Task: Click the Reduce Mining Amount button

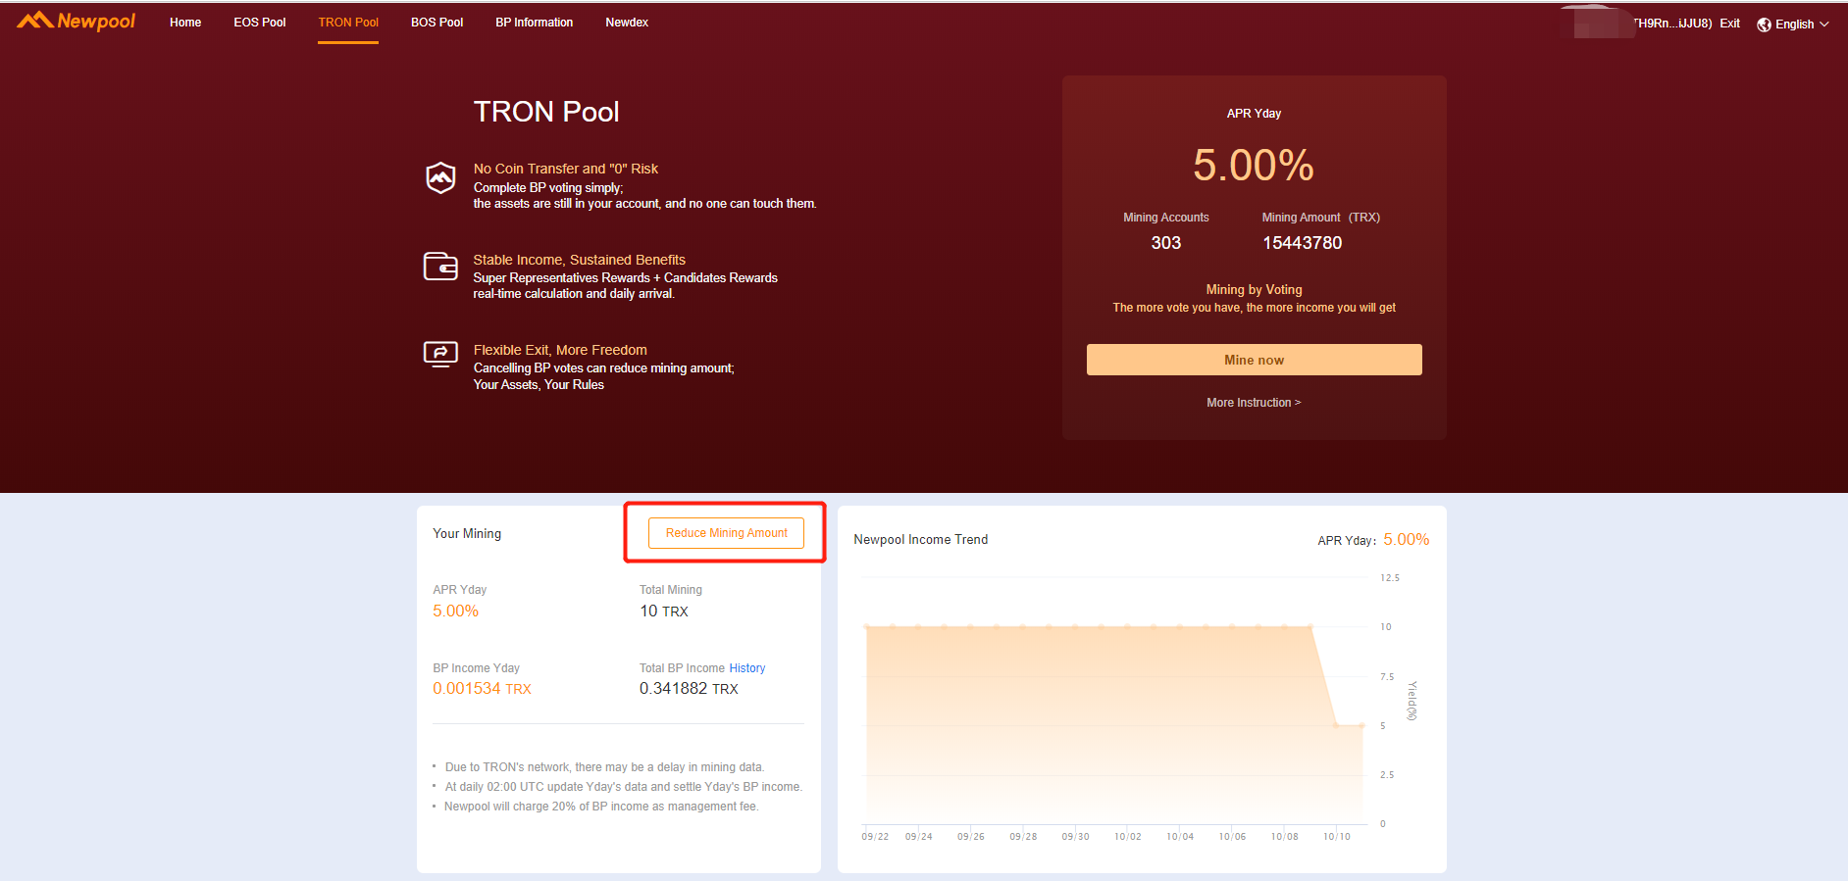Action: point(726,533)
